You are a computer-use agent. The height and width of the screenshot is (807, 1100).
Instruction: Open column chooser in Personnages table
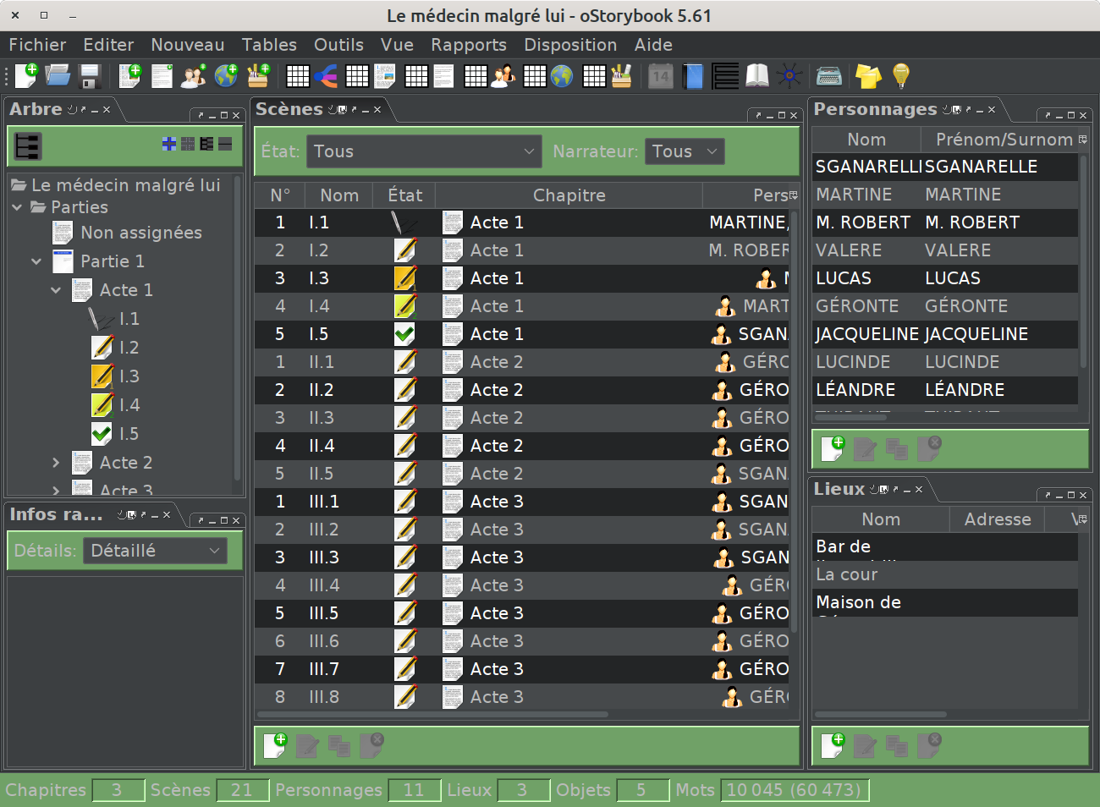[x=1083, y=140]
